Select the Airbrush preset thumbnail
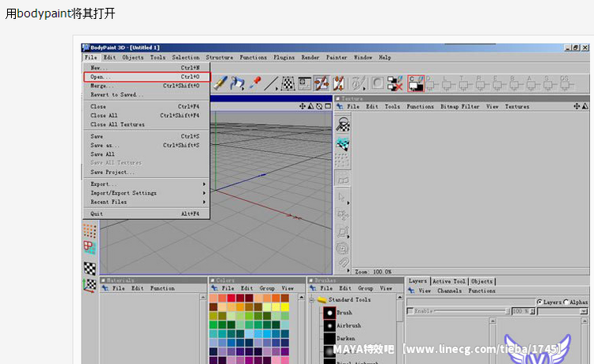 pyautogui.click(x=329, y=326)
